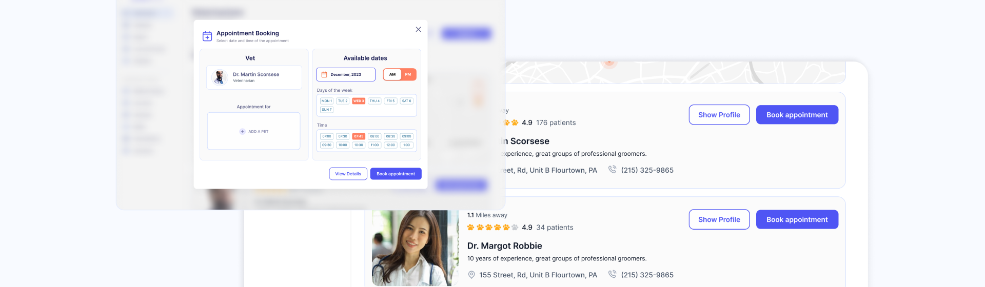Select the SUN 7 day chip

(327, 110)
